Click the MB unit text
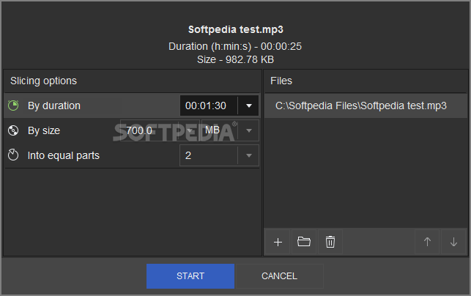Image resolution: width=471 pixels, height=296 pixels. [x=212, y=130]
